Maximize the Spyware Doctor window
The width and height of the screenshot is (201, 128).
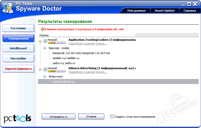coord(189,4)
